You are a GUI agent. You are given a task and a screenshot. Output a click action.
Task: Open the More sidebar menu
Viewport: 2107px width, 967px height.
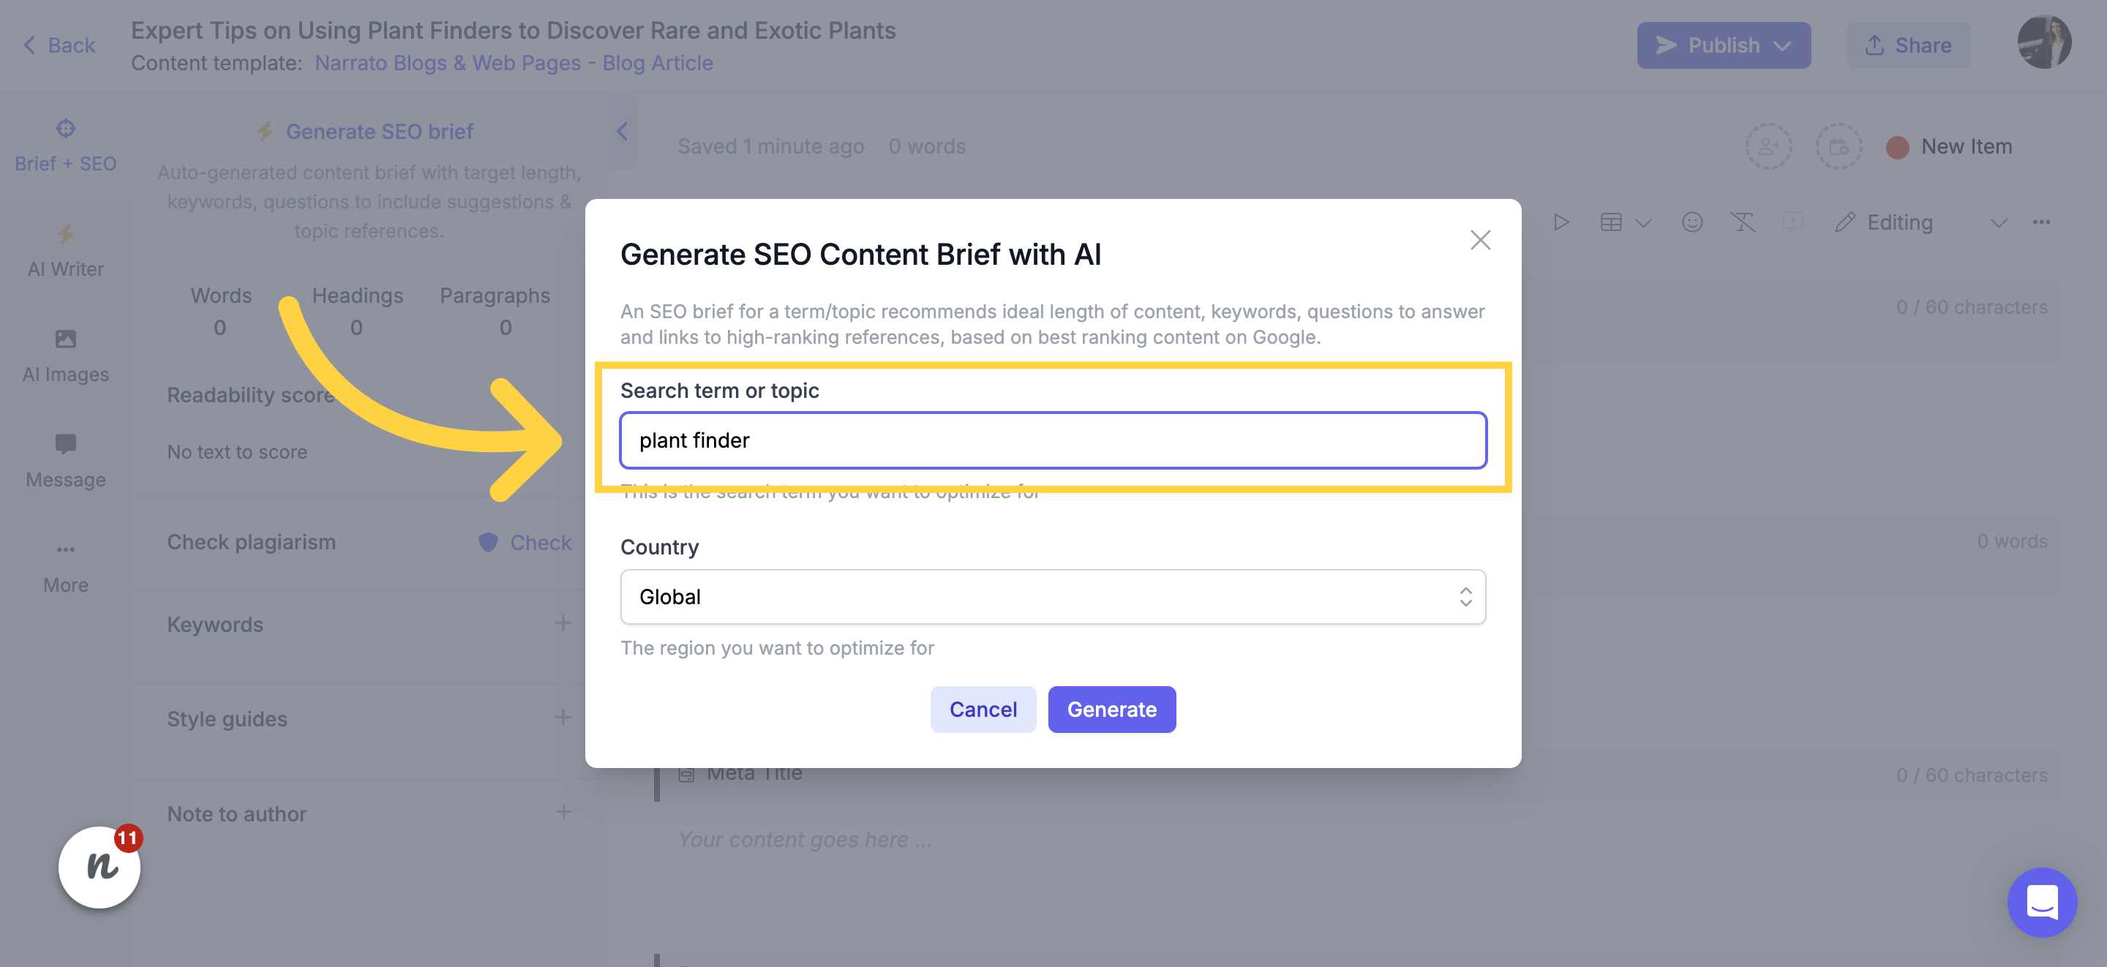pyautogui.click(x=65, y=568)
